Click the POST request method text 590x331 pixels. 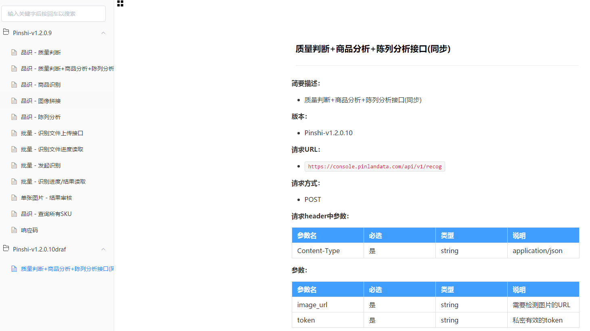tap(313, 199)
